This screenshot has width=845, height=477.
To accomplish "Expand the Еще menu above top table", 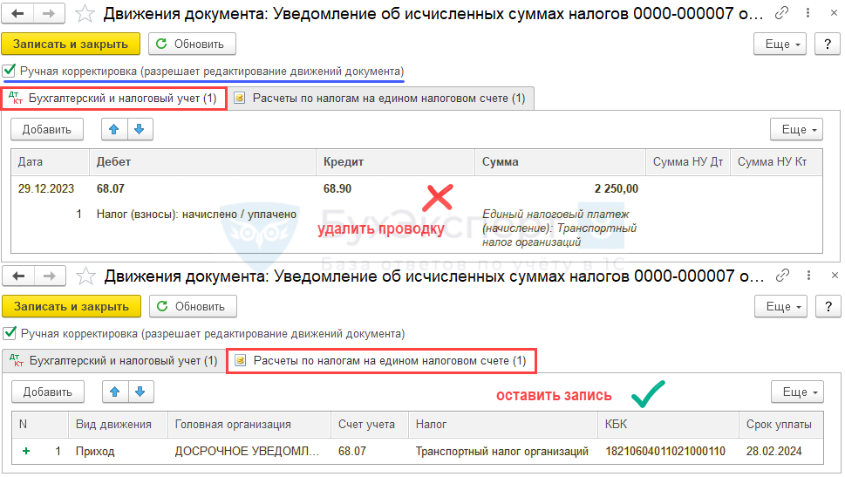I will tap(796, 129).
